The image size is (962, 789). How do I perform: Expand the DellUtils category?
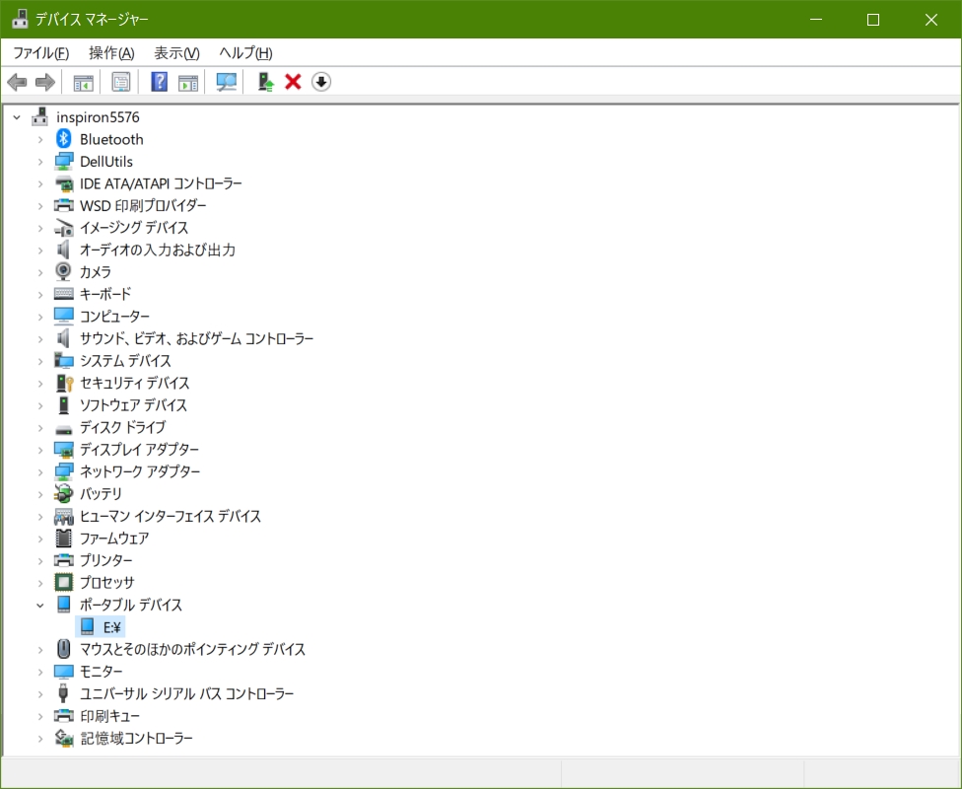[x=40, y=162]
